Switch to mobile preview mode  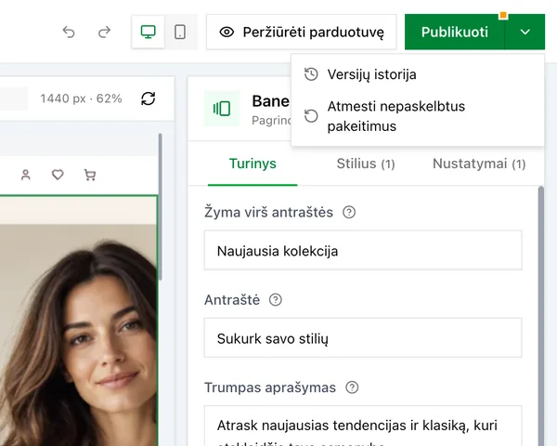180,32
